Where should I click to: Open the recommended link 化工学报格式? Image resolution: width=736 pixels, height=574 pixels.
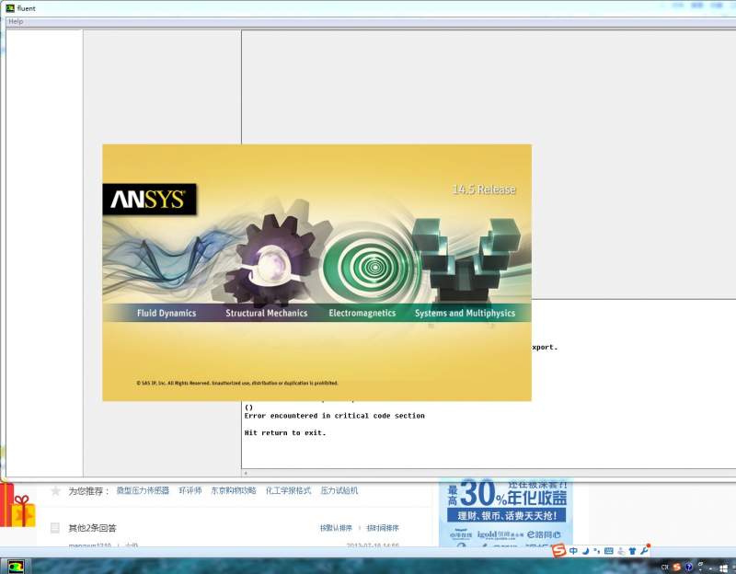pos(288,490)
